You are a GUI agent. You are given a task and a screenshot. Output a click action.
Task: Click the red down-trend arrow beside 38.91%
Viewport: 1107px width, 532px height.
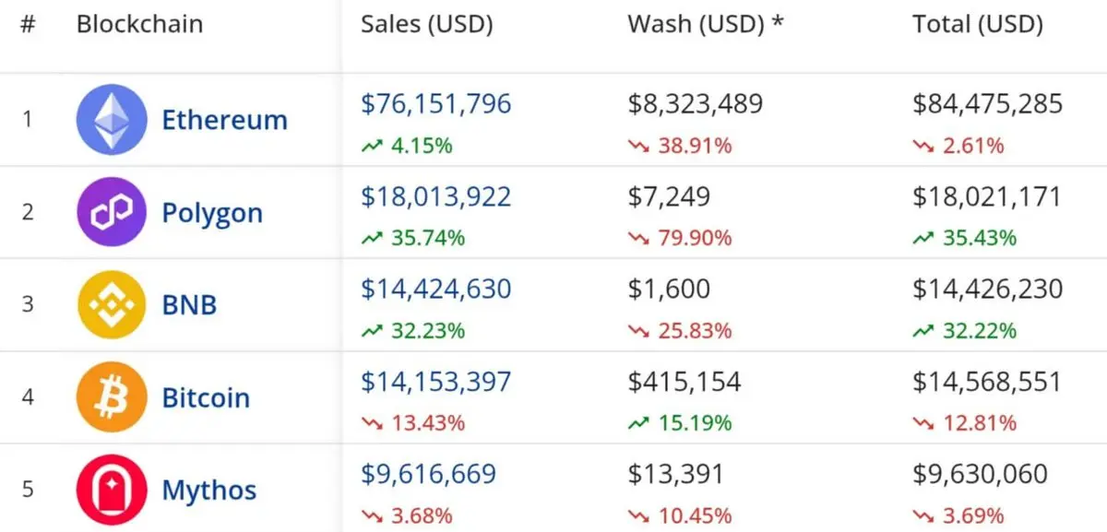point(638,146)
